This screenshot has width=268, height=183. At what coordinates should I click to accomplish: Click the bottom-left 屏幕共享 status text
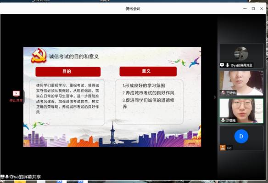pyautogui.click(x=25, y=177)
